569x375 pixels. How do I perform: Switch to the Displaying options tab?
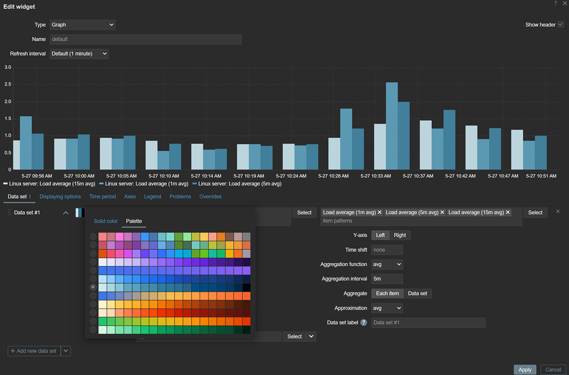click(x=60, y=196)
